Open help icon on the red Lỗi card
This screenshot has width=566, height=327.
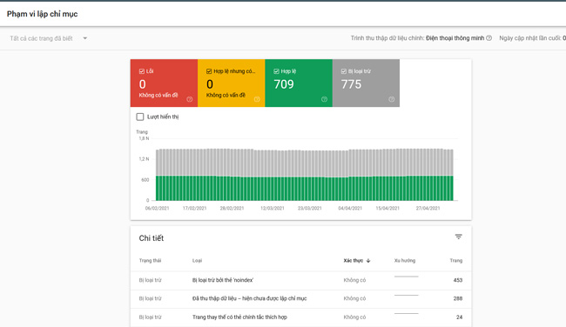pyautogui.click(x=190, y=99)
